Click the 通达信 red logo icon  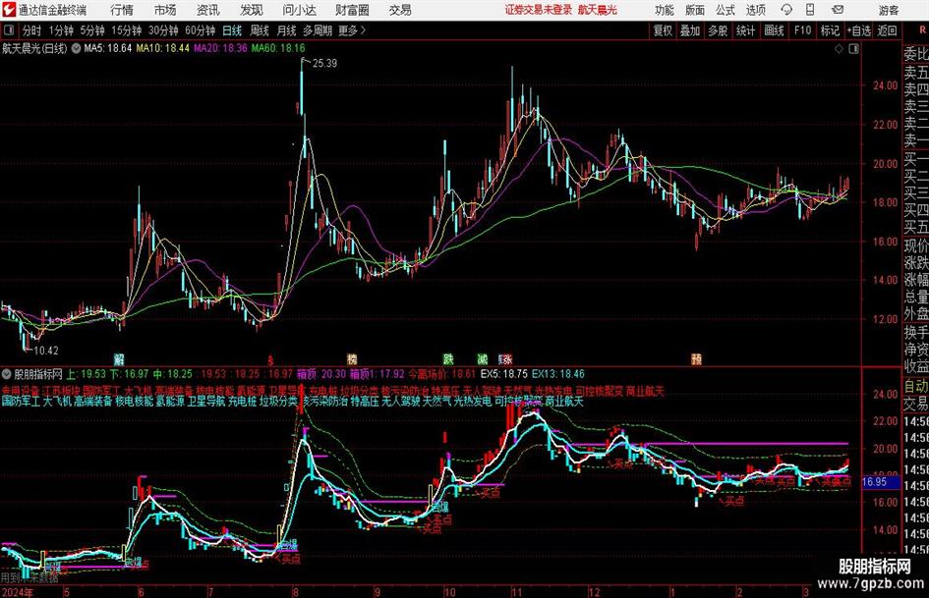click(x=8, y=10)
